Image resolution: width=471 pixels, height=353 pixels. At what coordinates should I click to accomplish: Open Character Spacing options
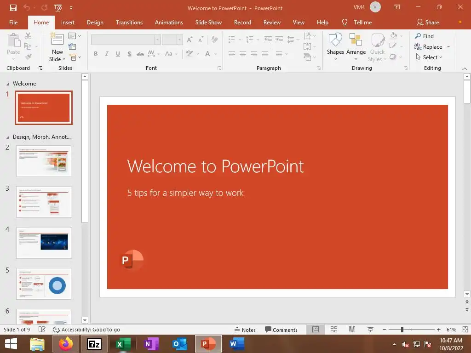point(153,54)
